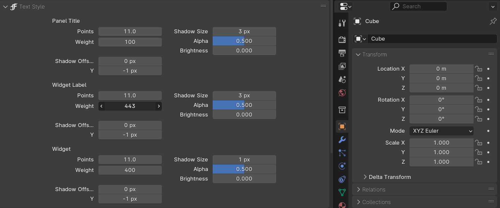Click the object icon beside the Cube header
Viewport: 500px width, 208px height.
(x=357, y=21)
